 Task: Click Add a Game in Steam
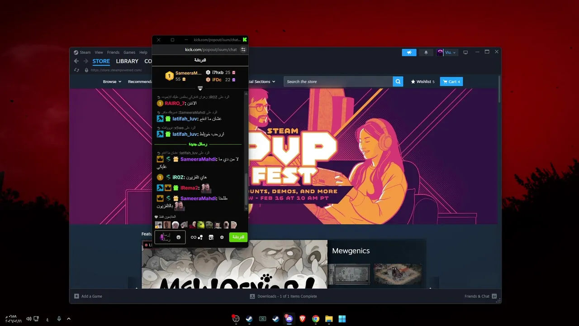tap(88, 296)
